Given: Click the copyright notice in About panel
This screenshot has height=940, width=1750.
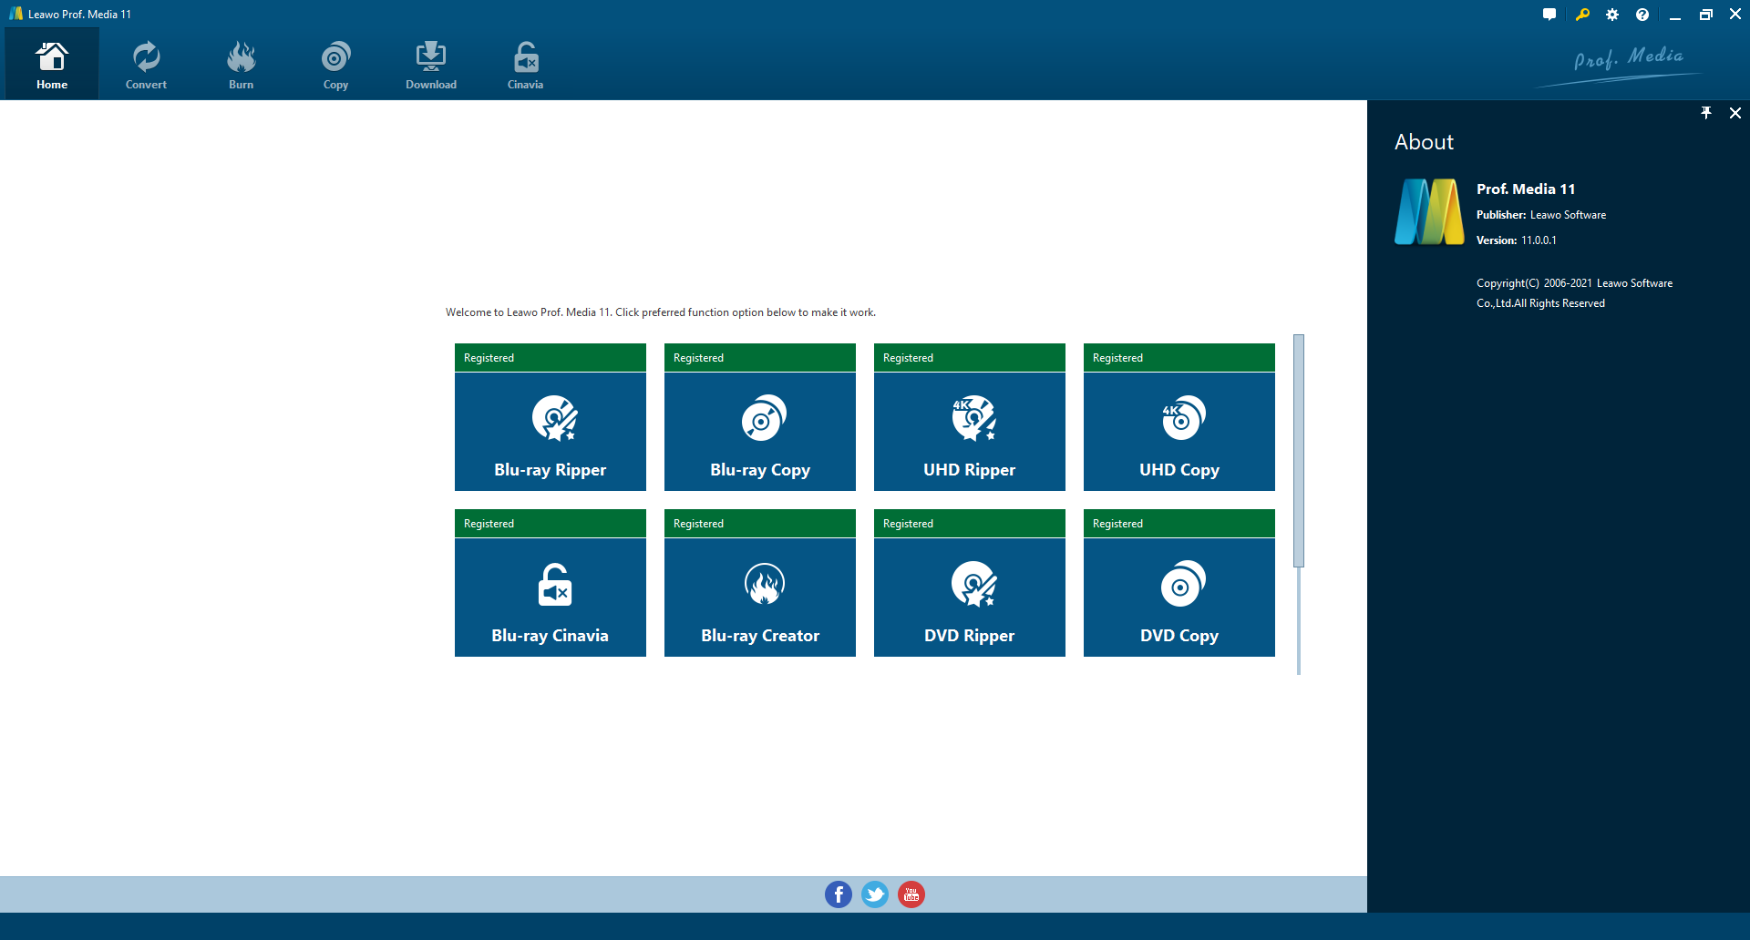Looking at the screenshot, I should [1575, 293].
